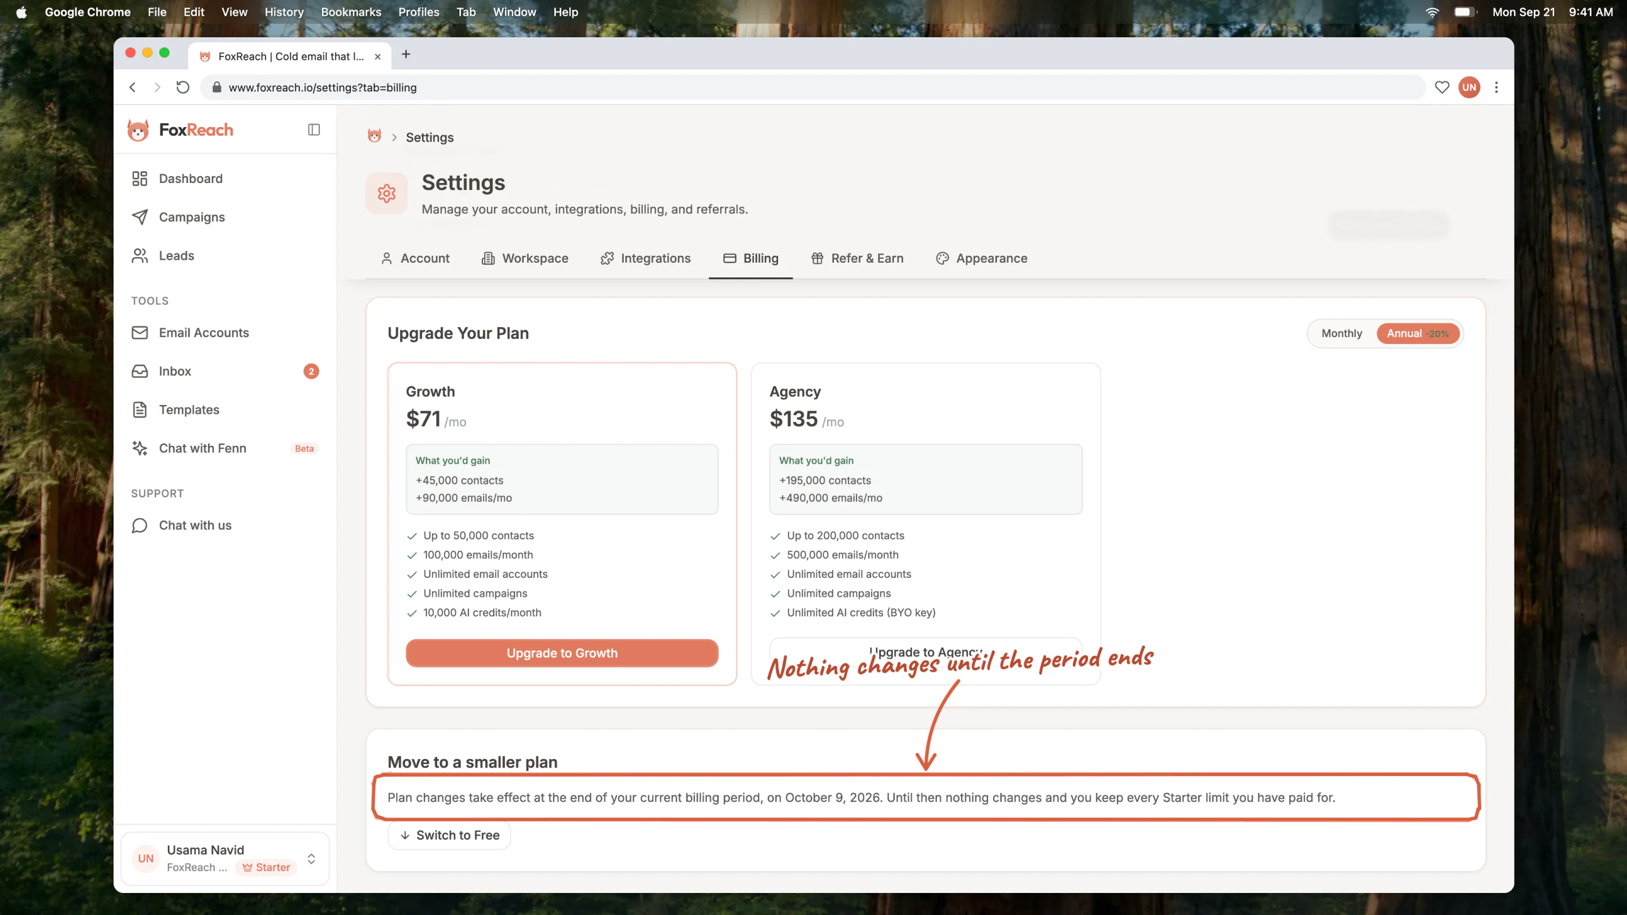1627x915 pixels.
Task: Click the browser forward arrow
Action: pyautogui.click(x=157, y=87)
